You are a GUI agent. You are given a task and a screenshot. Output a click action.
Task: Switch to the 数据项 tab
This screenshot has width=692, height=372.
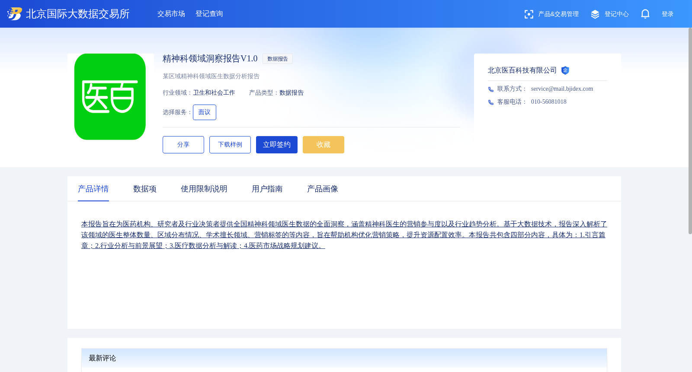click(x=145, y=189)
